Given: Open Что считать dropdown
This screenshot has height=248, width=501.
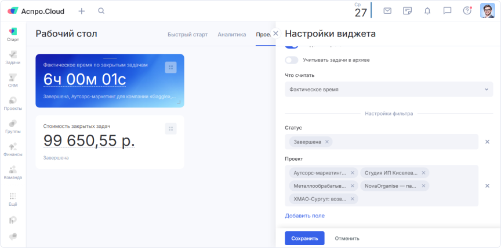Looking at the screenshot, I should [389, 90].
